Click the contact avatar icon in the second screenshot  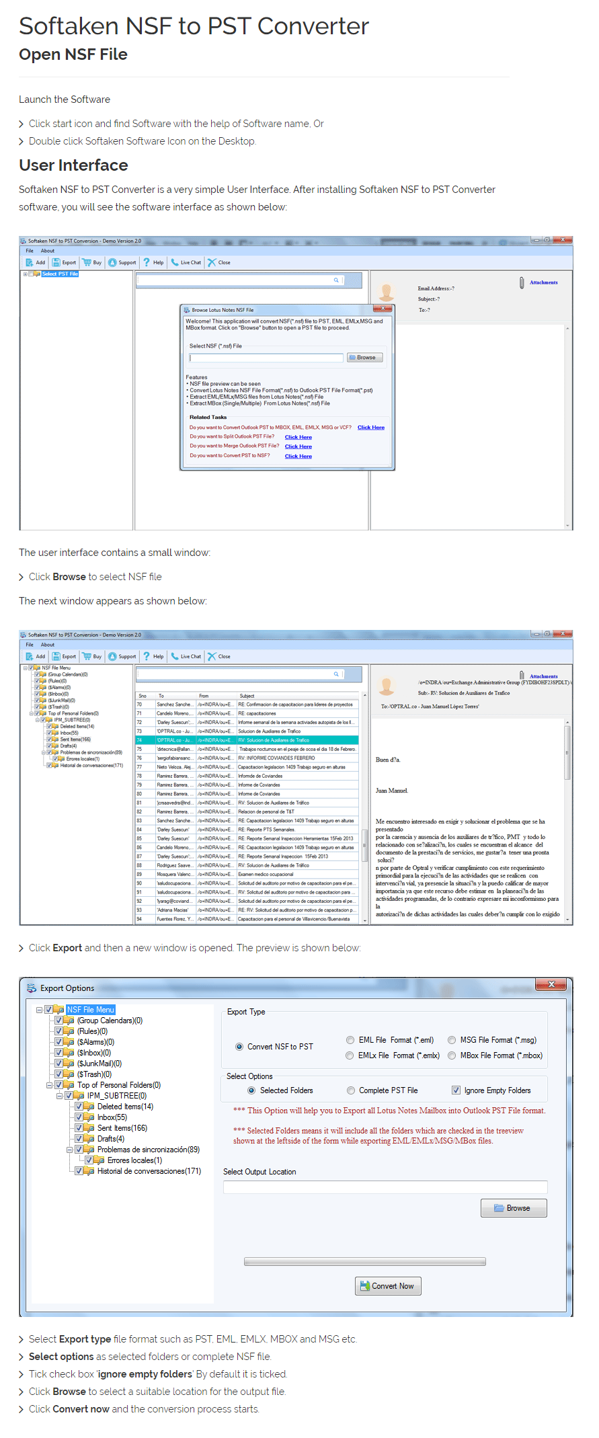[x=387, y=686]
